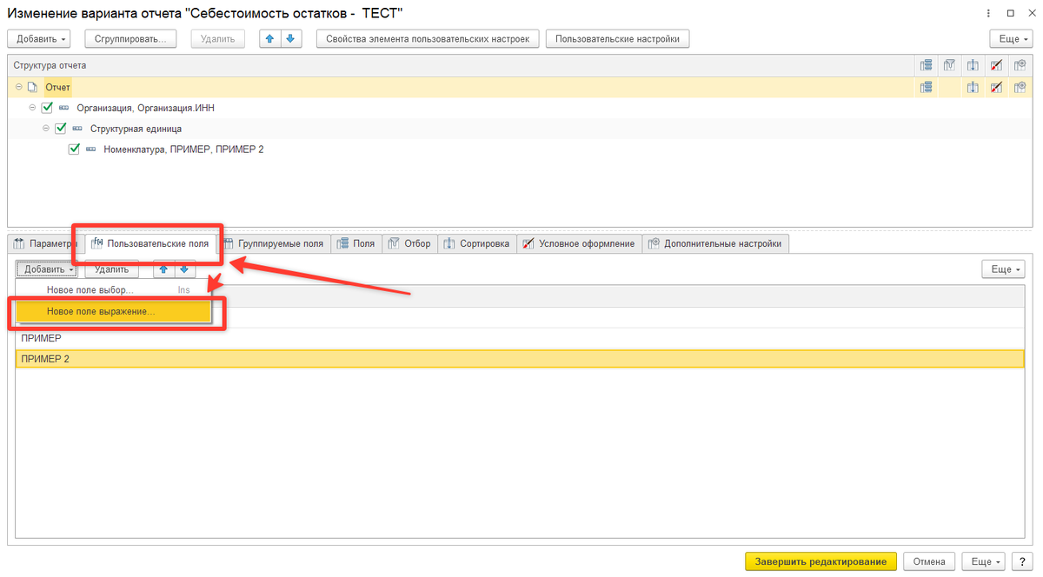Collapse the Организация grouping node
The height and width of the screenshot is (577, 1043).
coord(33,108)
